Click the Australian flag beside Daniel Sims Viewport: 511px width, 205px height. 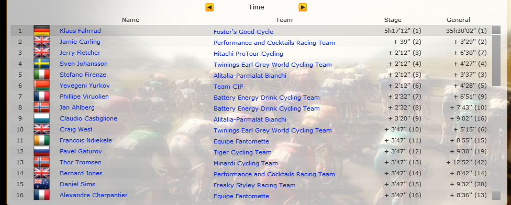[x=42, y=184]
